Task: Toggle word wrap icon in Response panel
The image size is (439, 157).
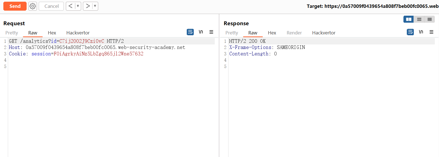Action: click(x=410, y=32)
